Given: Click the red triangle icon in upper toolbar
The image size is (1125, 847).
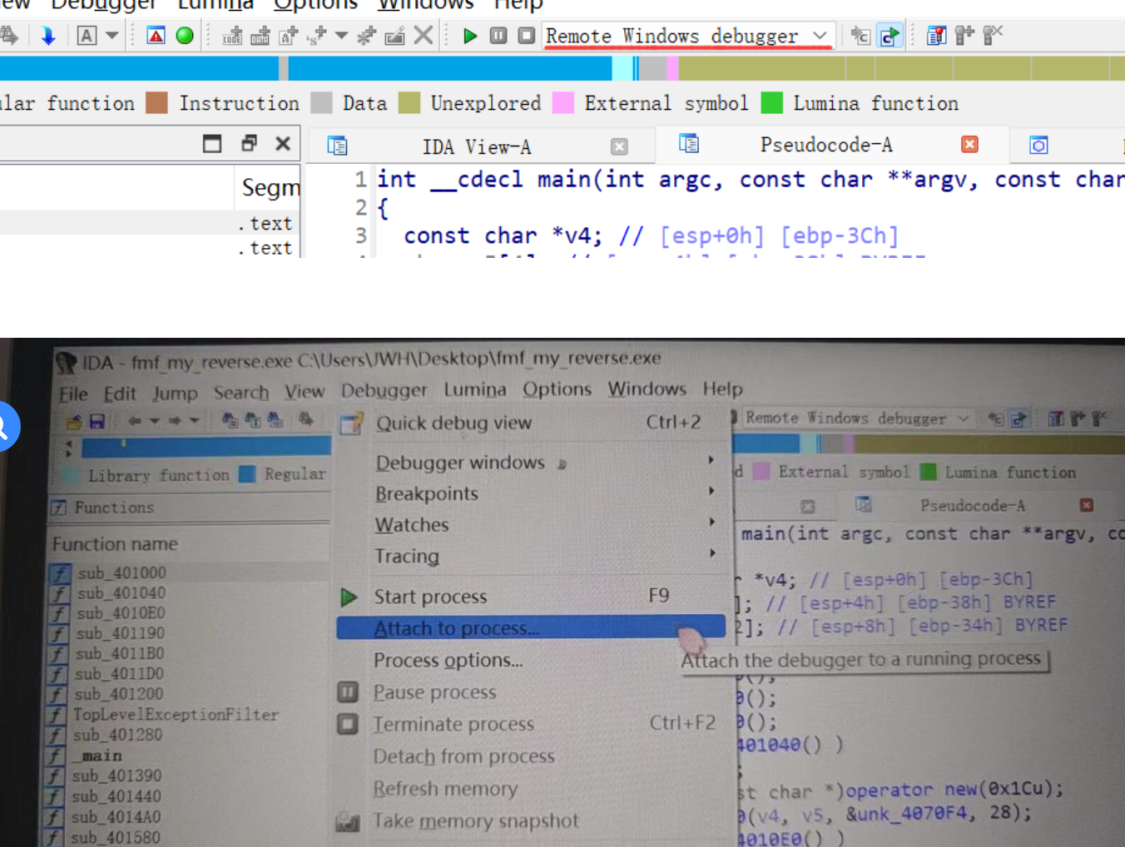Looking at the screenshot, I should click(x=156, y=36).
